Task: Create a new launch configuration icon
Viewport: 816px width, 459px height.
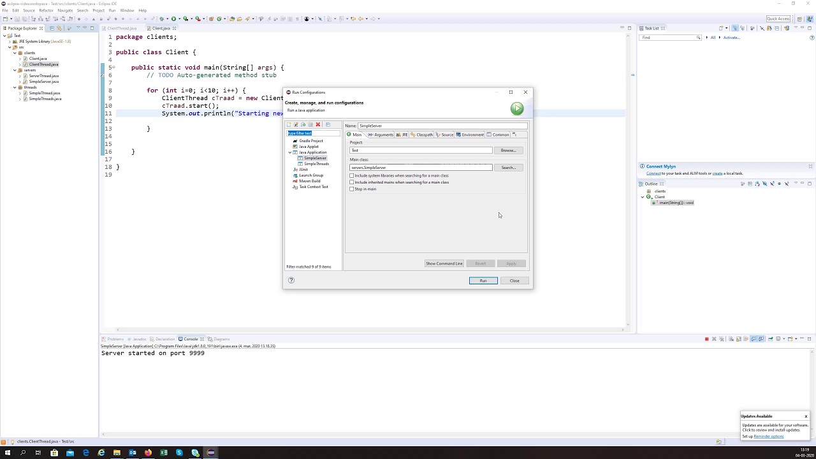Action: point(289,124)
